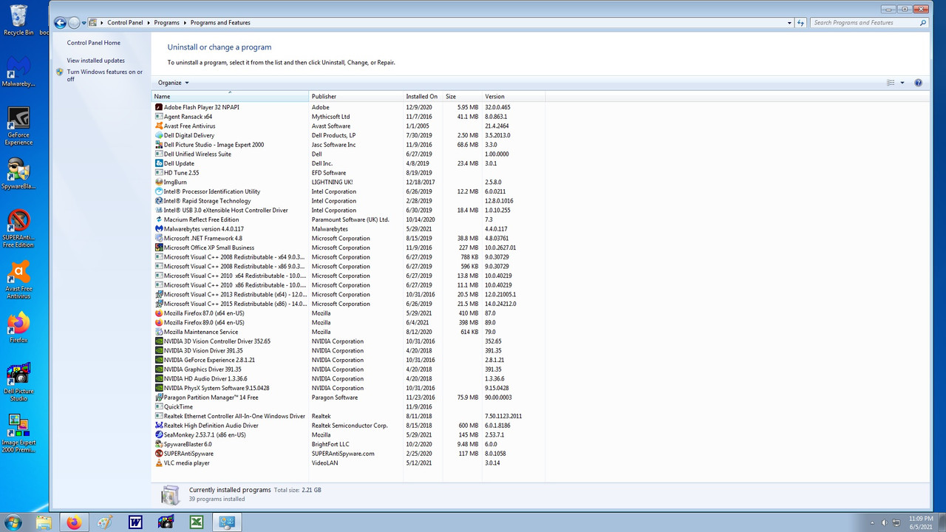Launch Microsoft Excel from the taskbar
The width and height of the screenshot is (946, 532).
click(x=196, y=522)
